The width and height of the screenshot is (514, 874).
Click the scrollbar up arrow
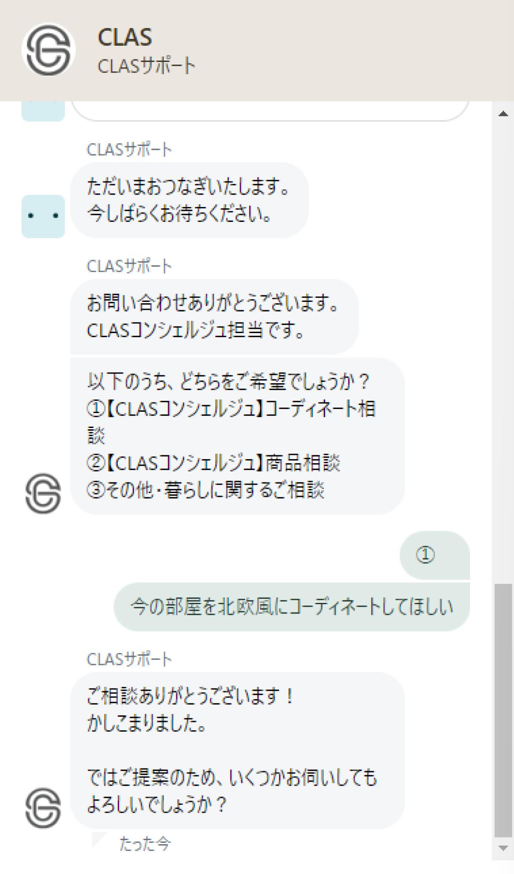tap(503, 113)
